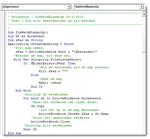The width and height of the screenshot is (150, 139).
Task: Click the 'If .FolderExists(sPad) Then' line
Action: coord(50,64)
